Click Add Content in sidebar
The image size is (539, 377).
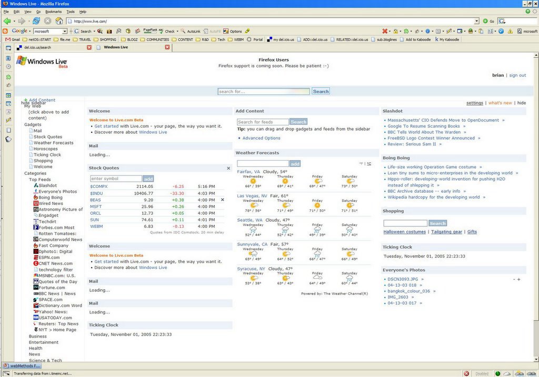coord(39,100)
